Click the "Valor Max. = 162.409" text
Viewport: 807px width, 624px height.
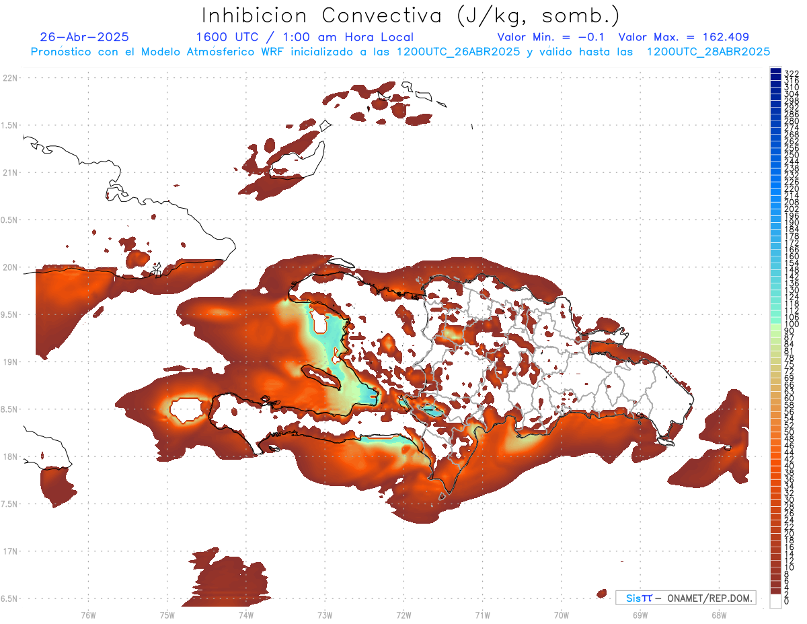point(683,37)
